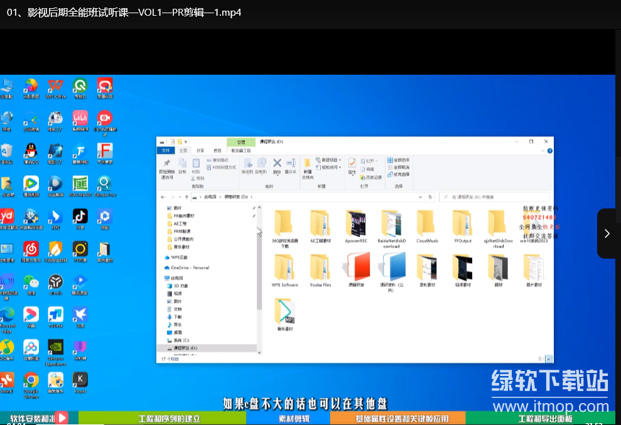Click the Delete X icon in Explorer ribbon
This screenshot has height=425, width=621.
pyautogui.click(x=278, y=166)
